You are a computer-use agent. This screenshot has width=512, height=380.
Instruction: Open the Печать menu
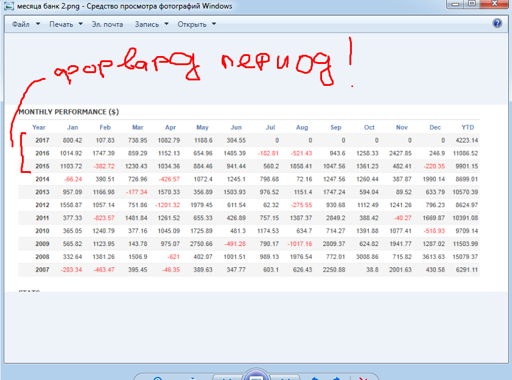(61, 24)
